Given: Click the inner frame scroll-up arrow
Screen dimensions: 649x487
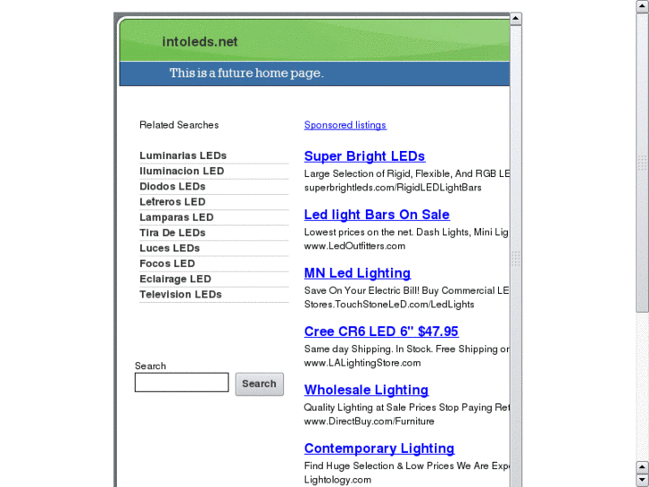Looking at the screenshot, I should [515, 19].
